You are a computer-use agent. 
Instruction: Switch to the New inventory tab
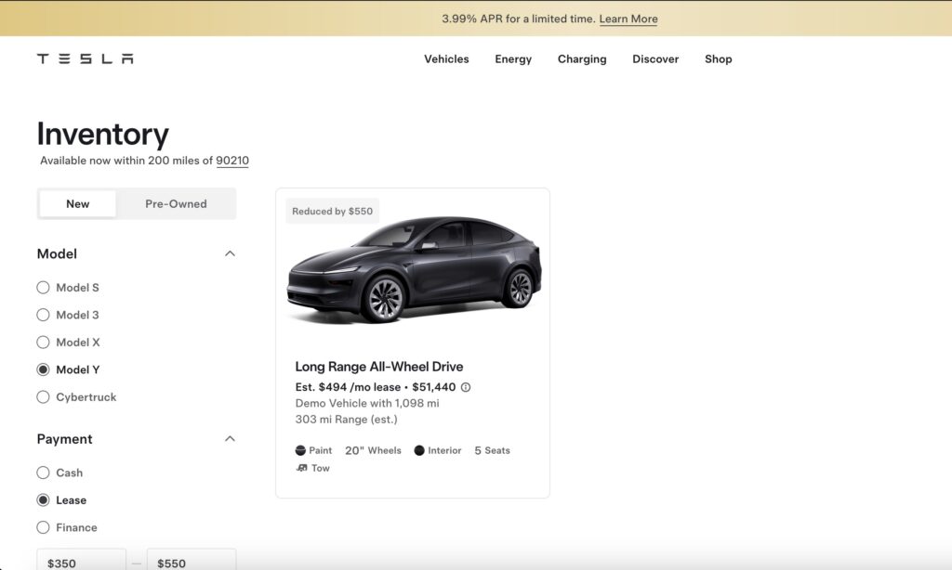click(78, 203)
